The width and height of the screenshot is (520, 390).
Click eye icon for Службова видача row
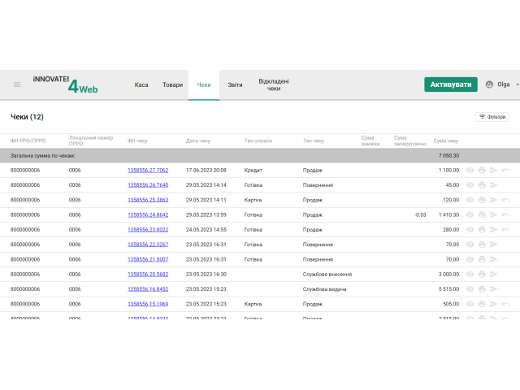pos(470,289)
